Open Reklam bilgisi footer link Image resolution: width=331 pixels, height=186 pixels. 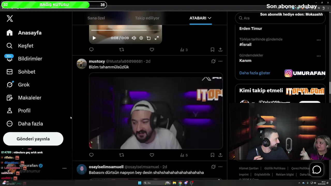click(285, 174)
